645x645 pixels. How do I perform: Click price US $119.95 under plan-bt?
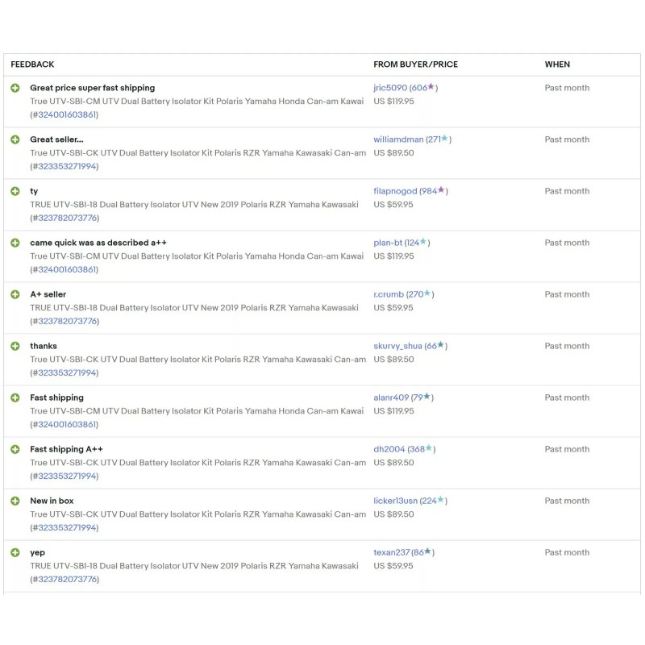tap(393, 256)
